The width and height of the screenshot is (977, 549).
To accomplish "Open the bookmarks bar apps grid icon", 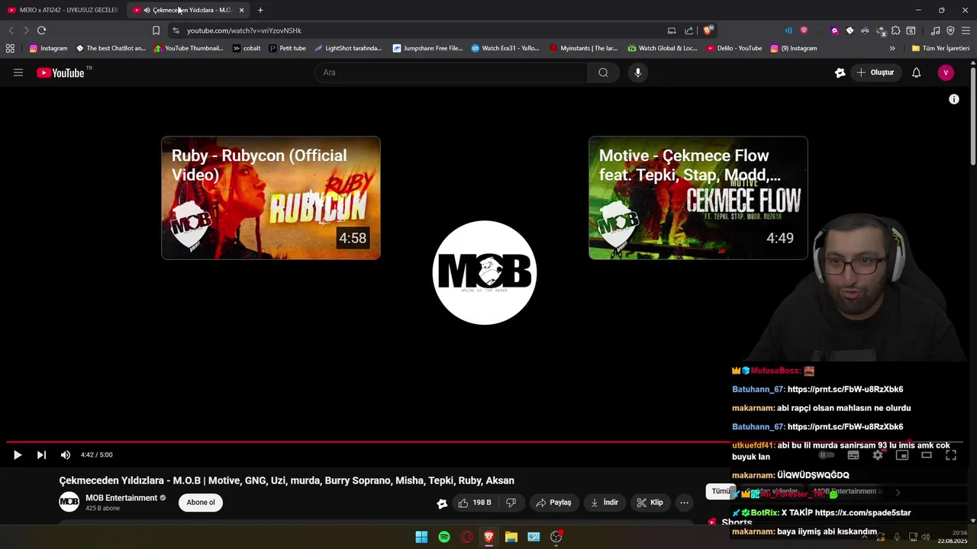I will [x=10, y=48].
